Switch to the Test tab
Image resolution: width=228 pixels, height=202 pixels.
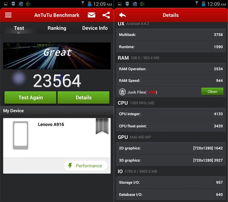19,28
